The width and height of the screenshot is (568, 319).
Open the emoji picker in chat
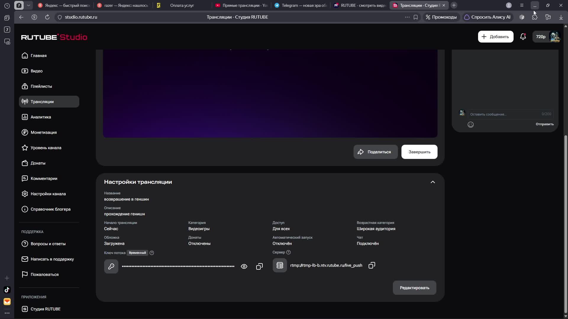click(x=471, y=125)
